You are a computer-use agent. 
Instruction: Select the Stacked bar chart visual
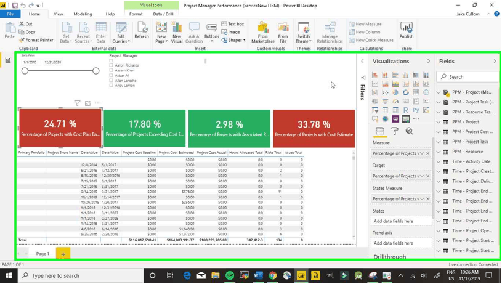coord(374,75)
